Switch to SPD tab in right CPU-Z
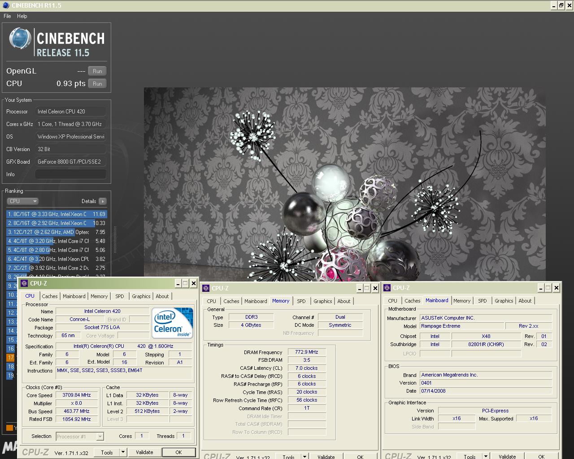The height and width of the screenshot is (459, 574). [x=483, y=301]
